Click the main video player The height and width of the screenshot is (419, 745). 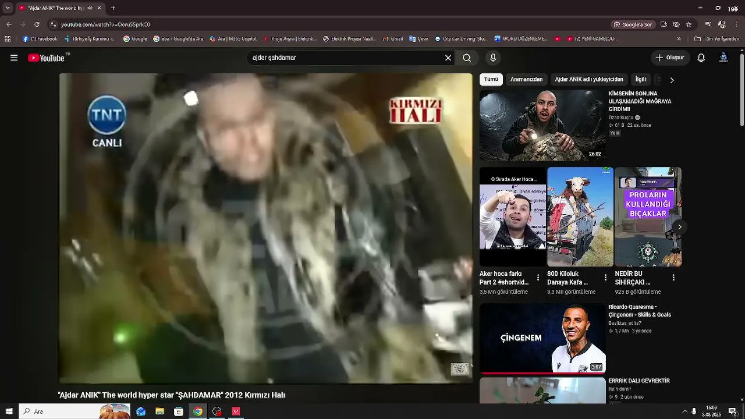pos(266,228)
